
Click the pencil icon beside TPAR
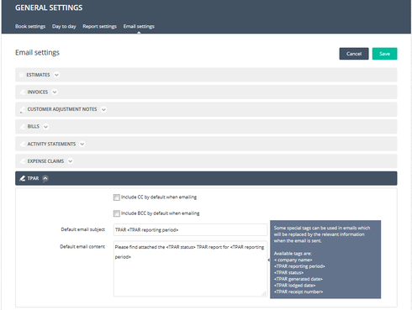22,178
